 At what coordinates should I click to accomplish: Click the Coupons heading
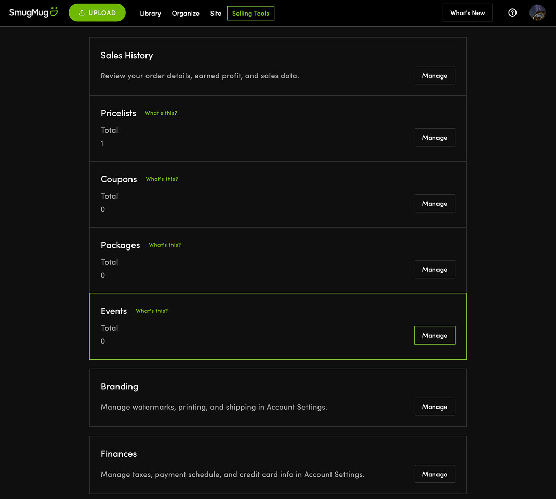(118, 179)
